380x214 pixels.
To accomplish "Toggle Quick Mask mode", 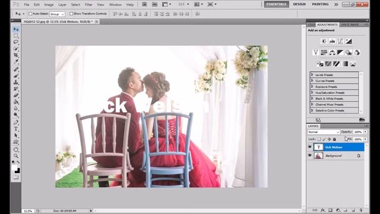I will [x=16, y=177].
